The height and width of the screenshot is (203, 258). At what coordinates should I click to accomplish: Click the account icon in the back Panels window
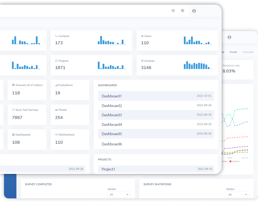[x=229, y=37]
